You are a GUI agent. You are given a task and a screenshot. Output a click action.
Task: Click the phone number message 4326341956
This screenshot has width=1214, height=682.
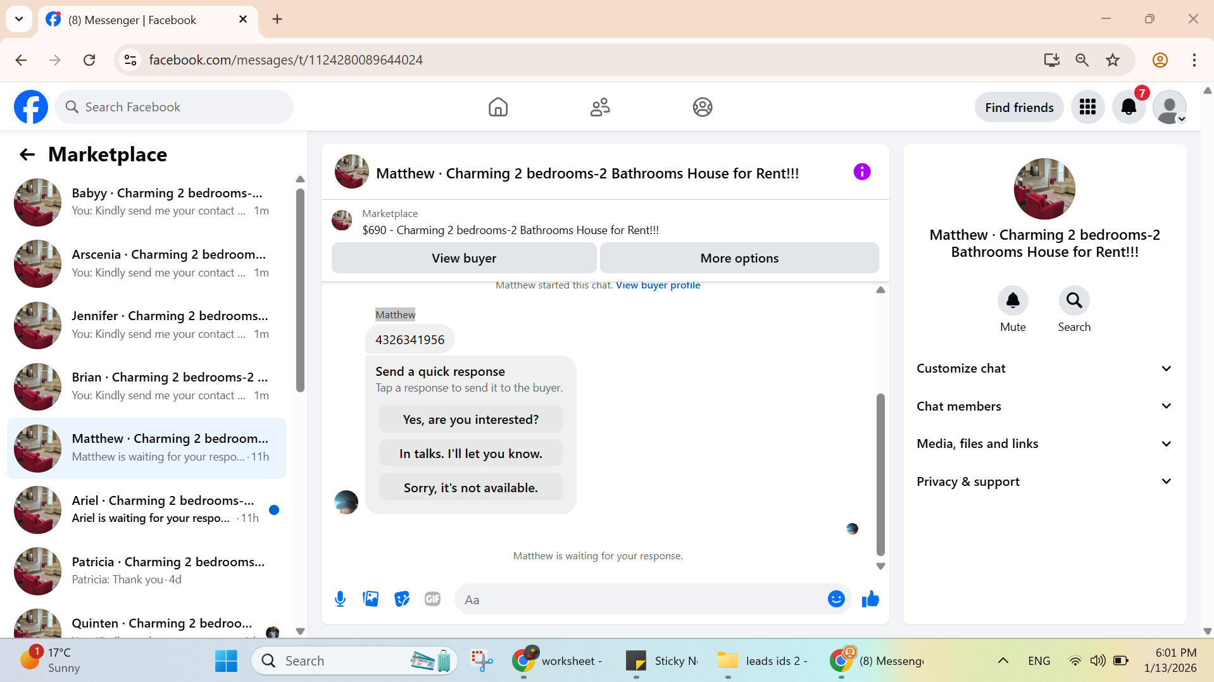410,340
